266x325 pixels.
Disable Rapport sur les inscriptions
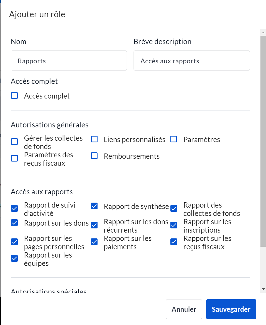(x=174, y=225)
